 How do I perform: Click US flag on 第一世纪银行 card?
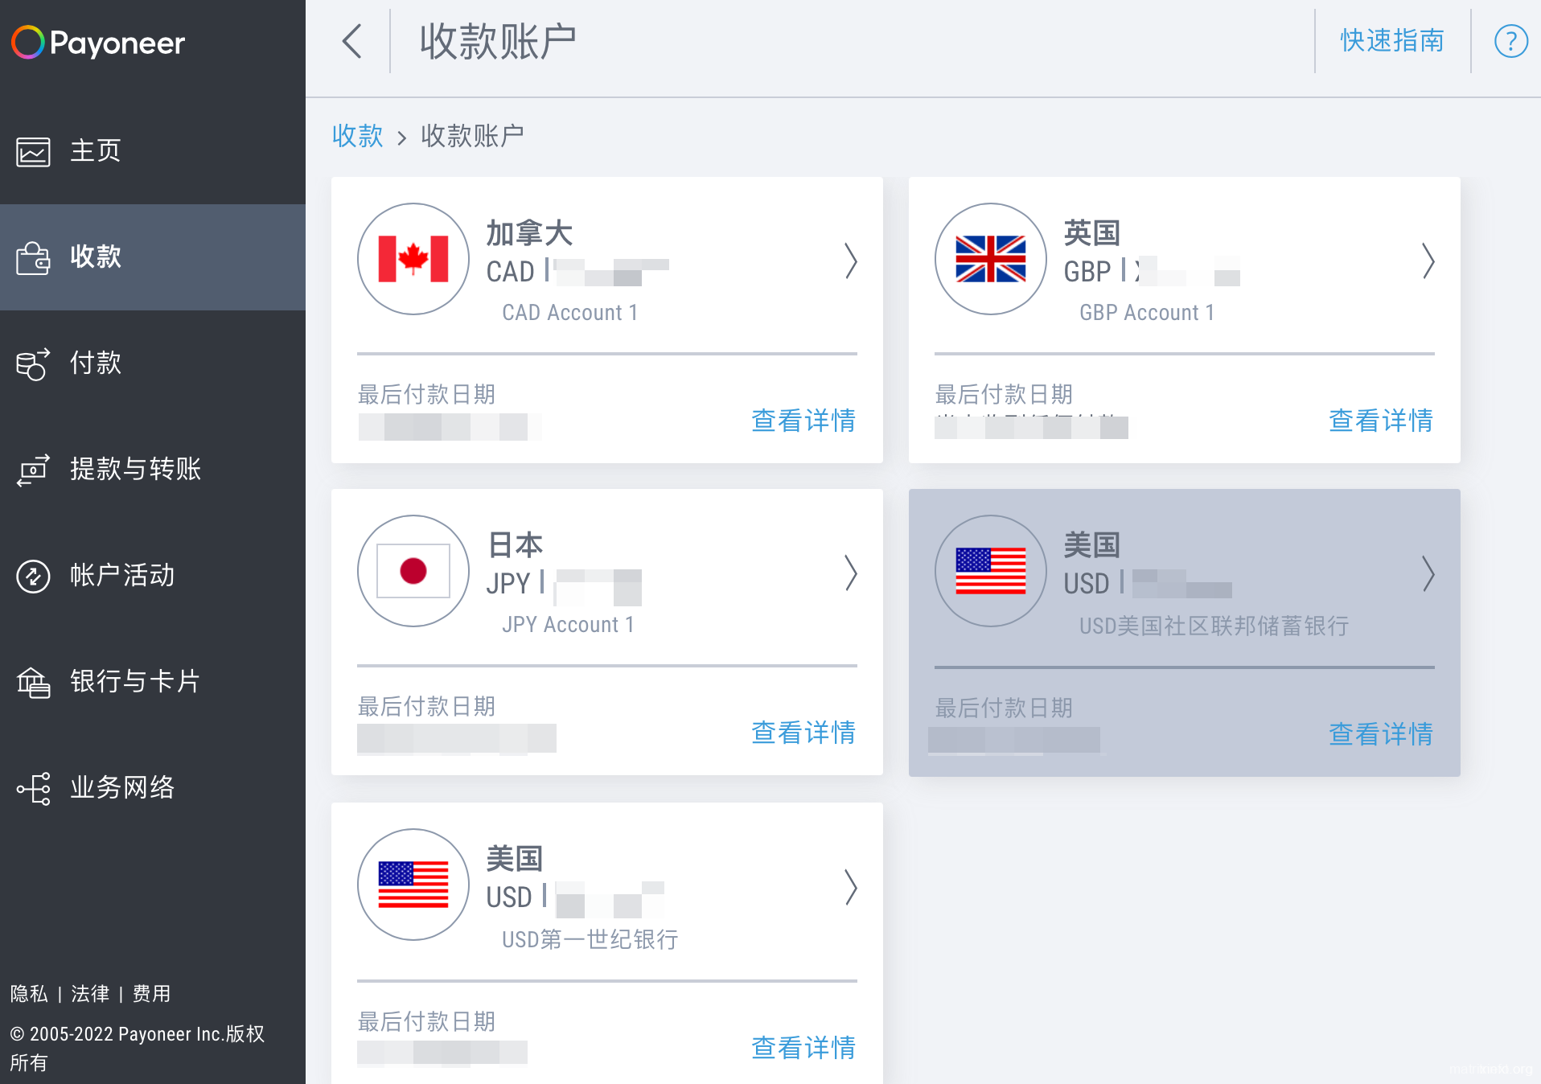click(413, 885)
